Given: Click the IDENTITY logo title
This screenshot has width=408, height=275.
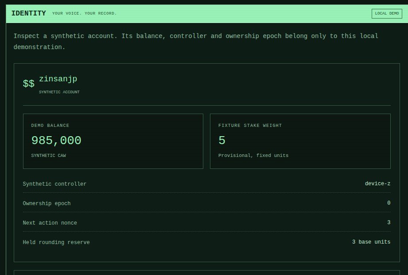Looking at the screenshot, I should [x=29, y=13].
